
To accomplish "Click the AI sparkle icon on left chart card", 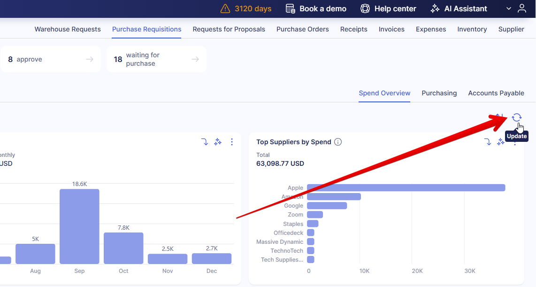I will point(218,142).
